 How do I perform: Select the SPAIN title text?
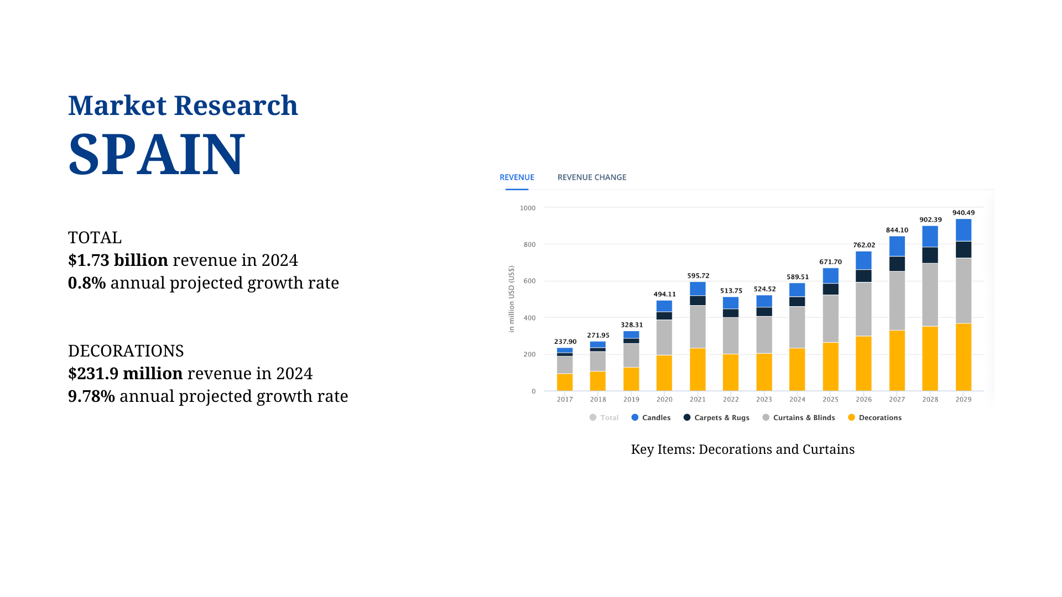click(157, 154)
